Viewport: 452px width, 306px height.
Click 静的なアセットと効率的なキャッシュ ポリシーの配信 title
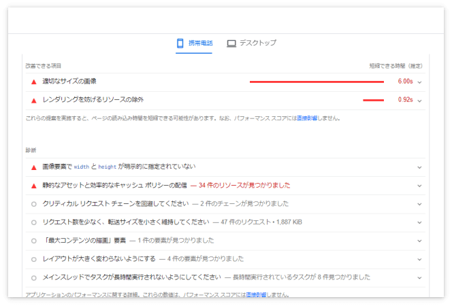pos(115,186)
